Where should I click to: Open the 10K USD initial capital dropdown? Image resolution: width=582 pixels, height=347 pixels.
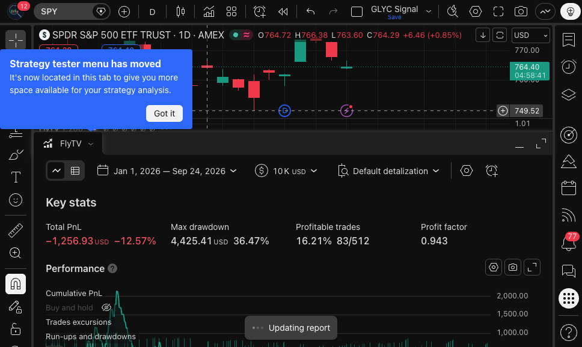286,171
